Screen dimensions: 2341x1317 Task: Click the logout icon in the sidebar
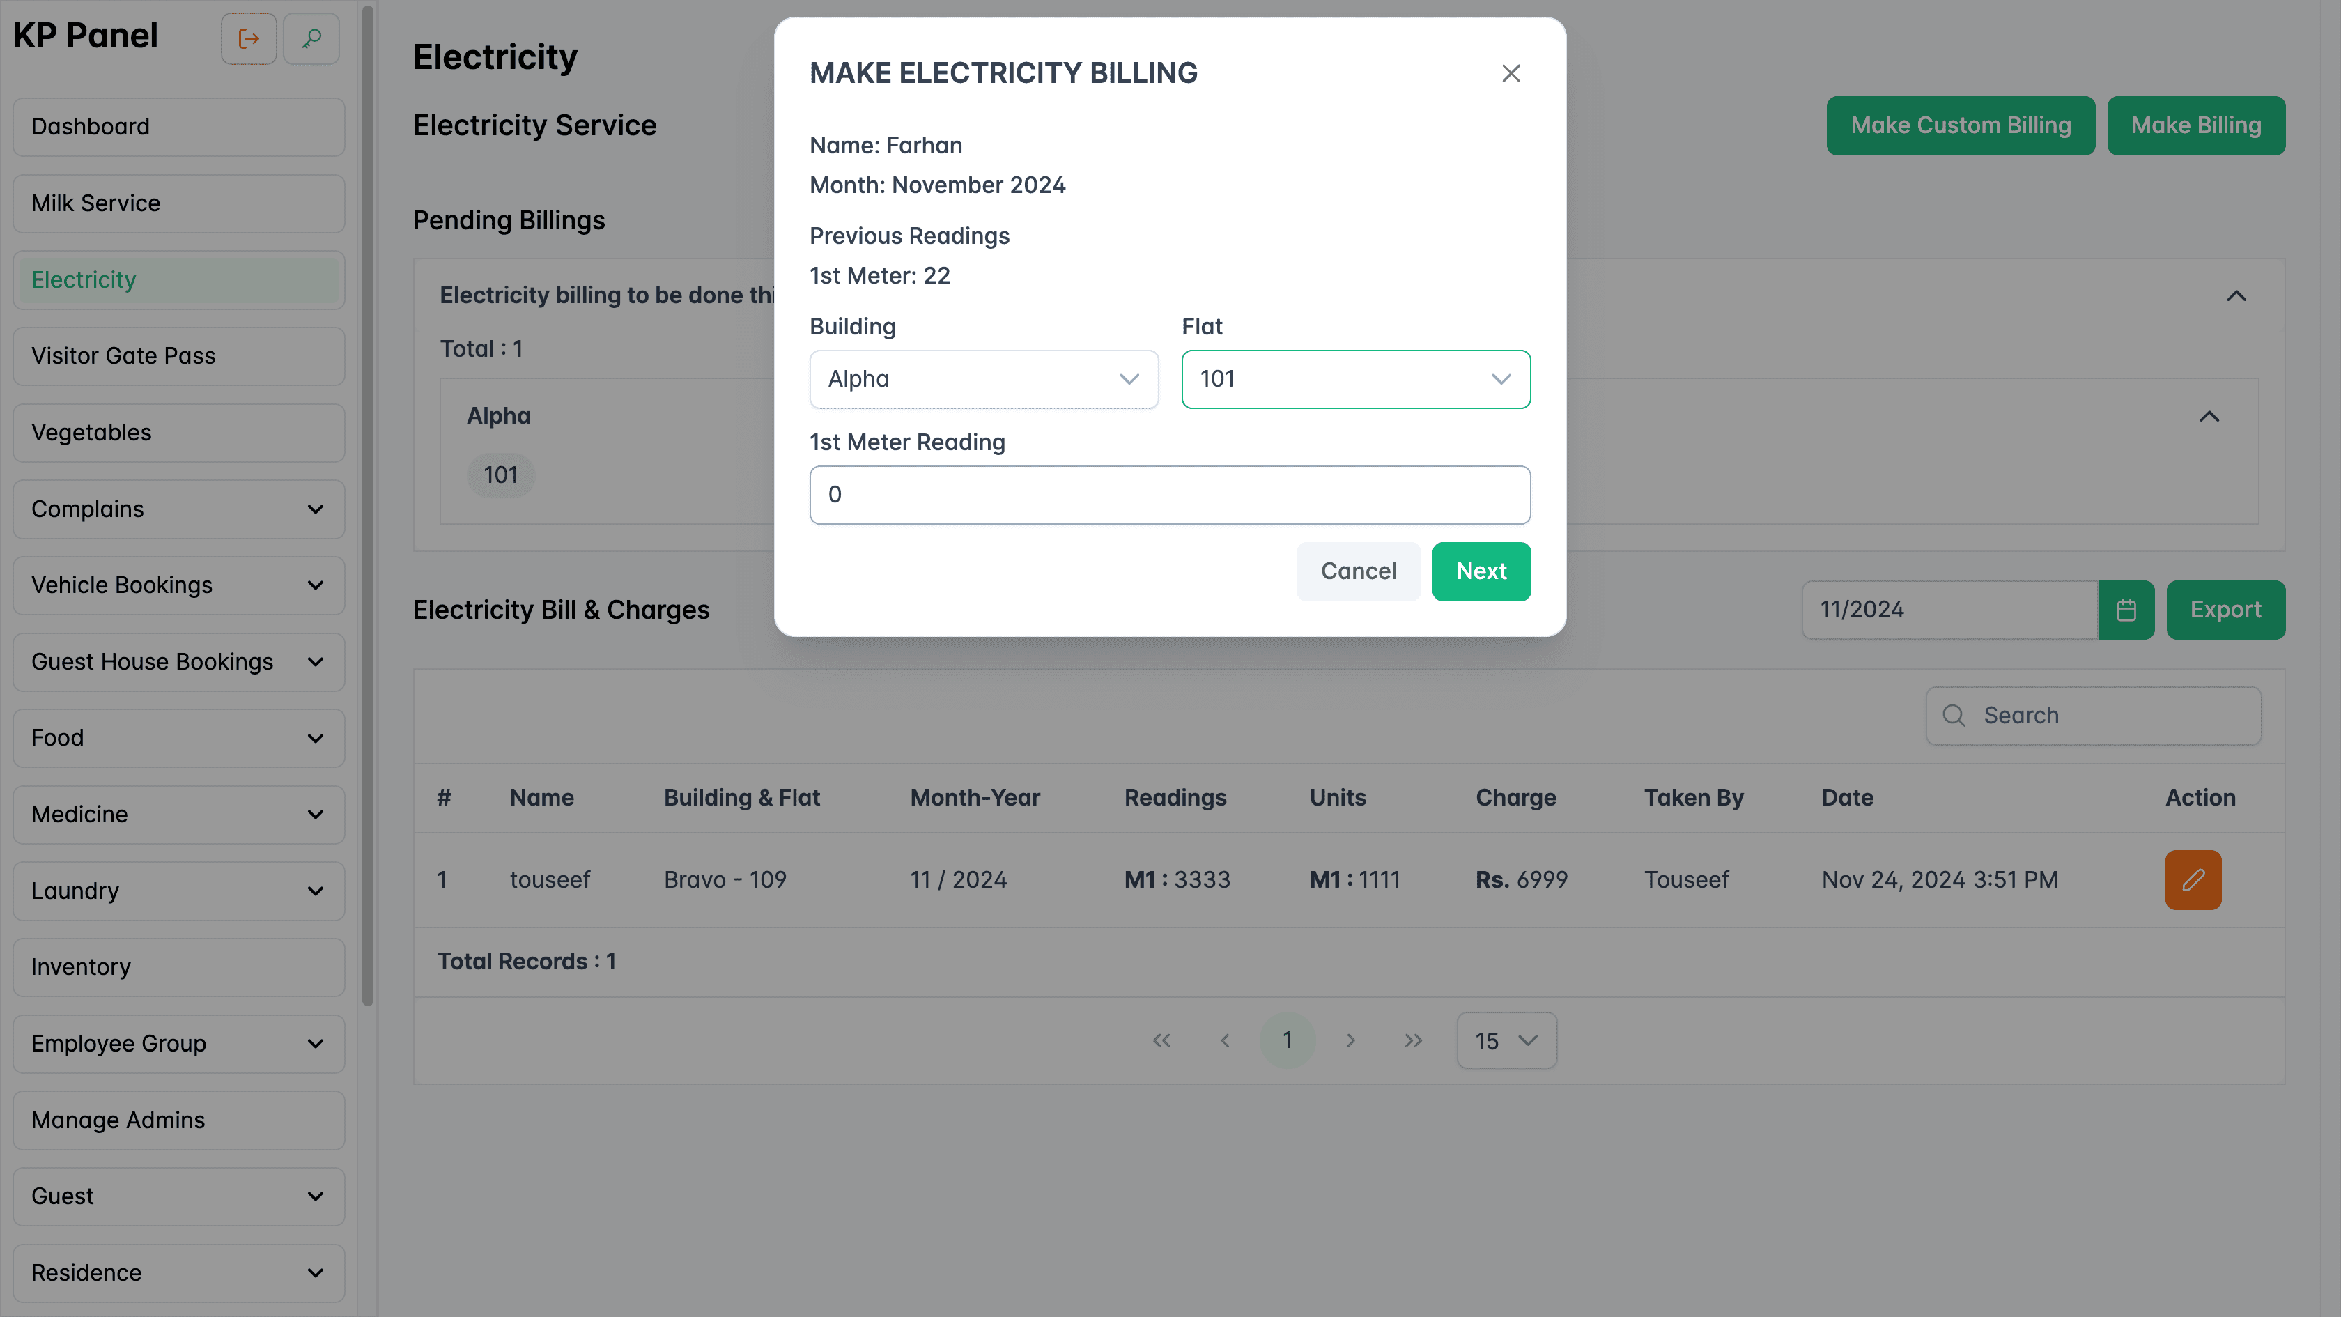point(248,38)
